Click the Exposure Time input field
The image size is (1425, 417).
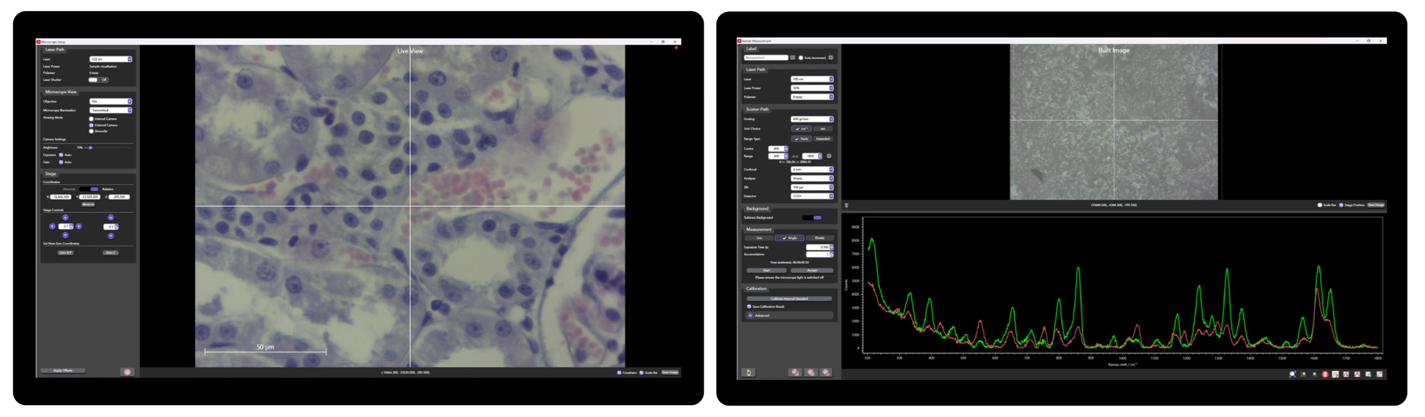[x=818, y=247]
